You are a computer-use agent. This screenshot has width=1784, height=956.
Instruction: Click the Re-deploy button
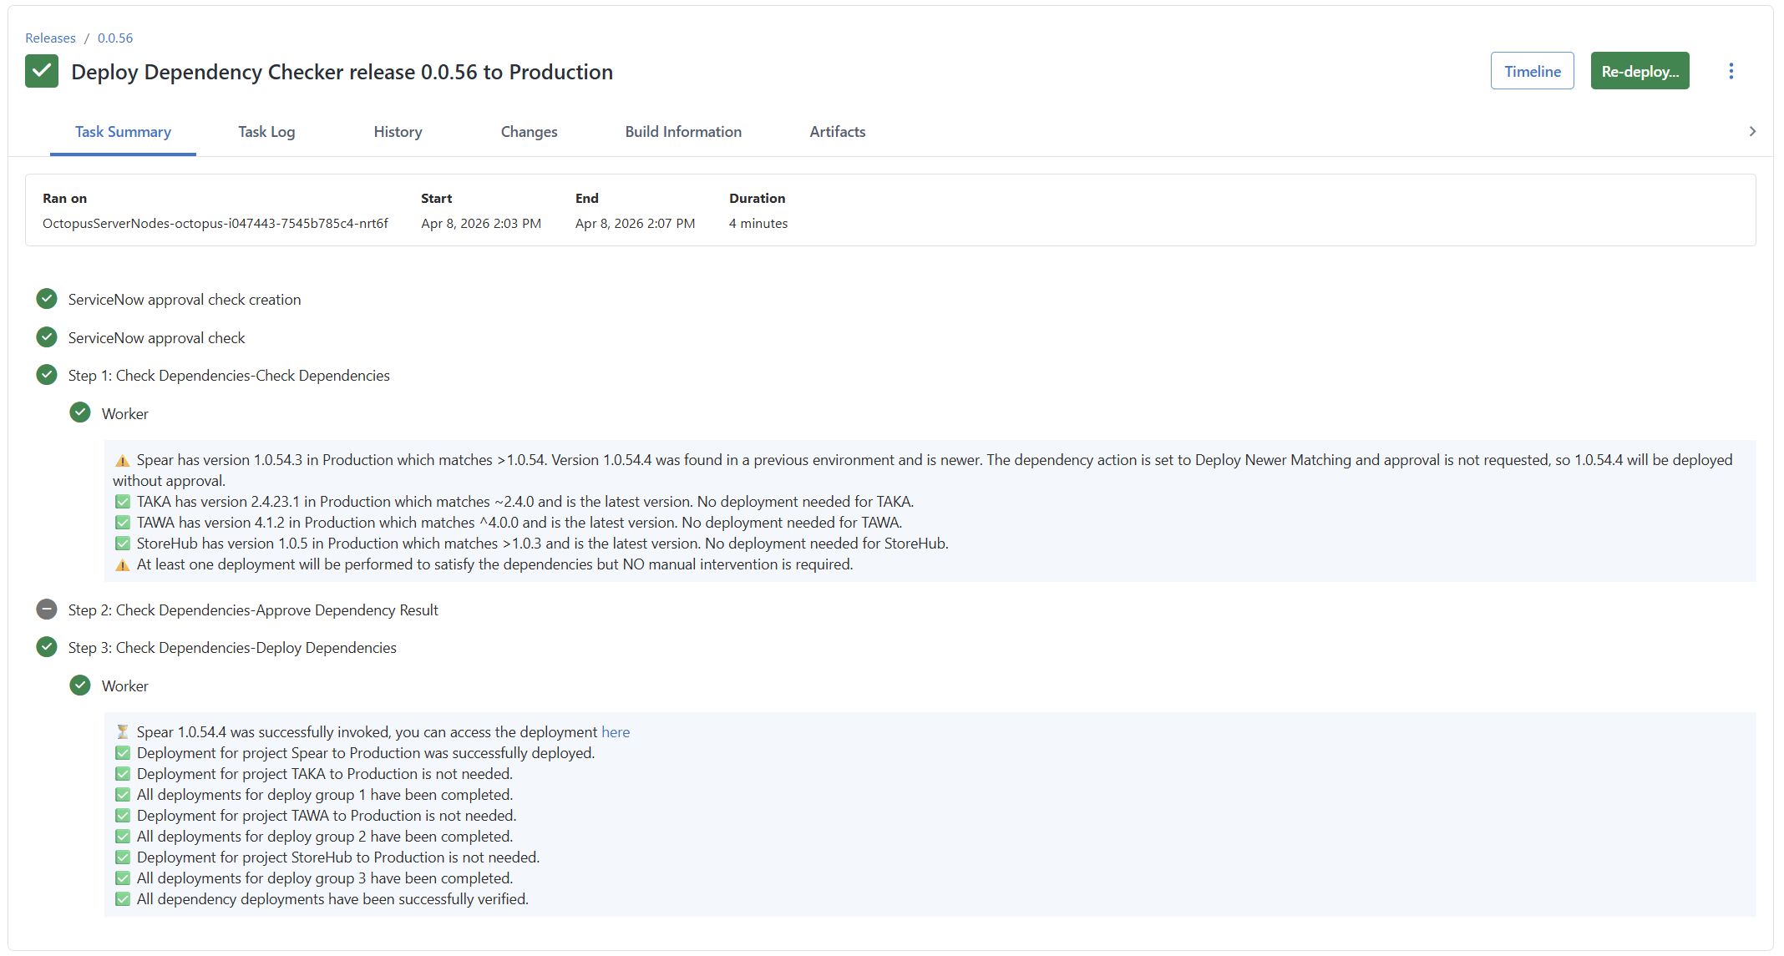[1639, 71]
